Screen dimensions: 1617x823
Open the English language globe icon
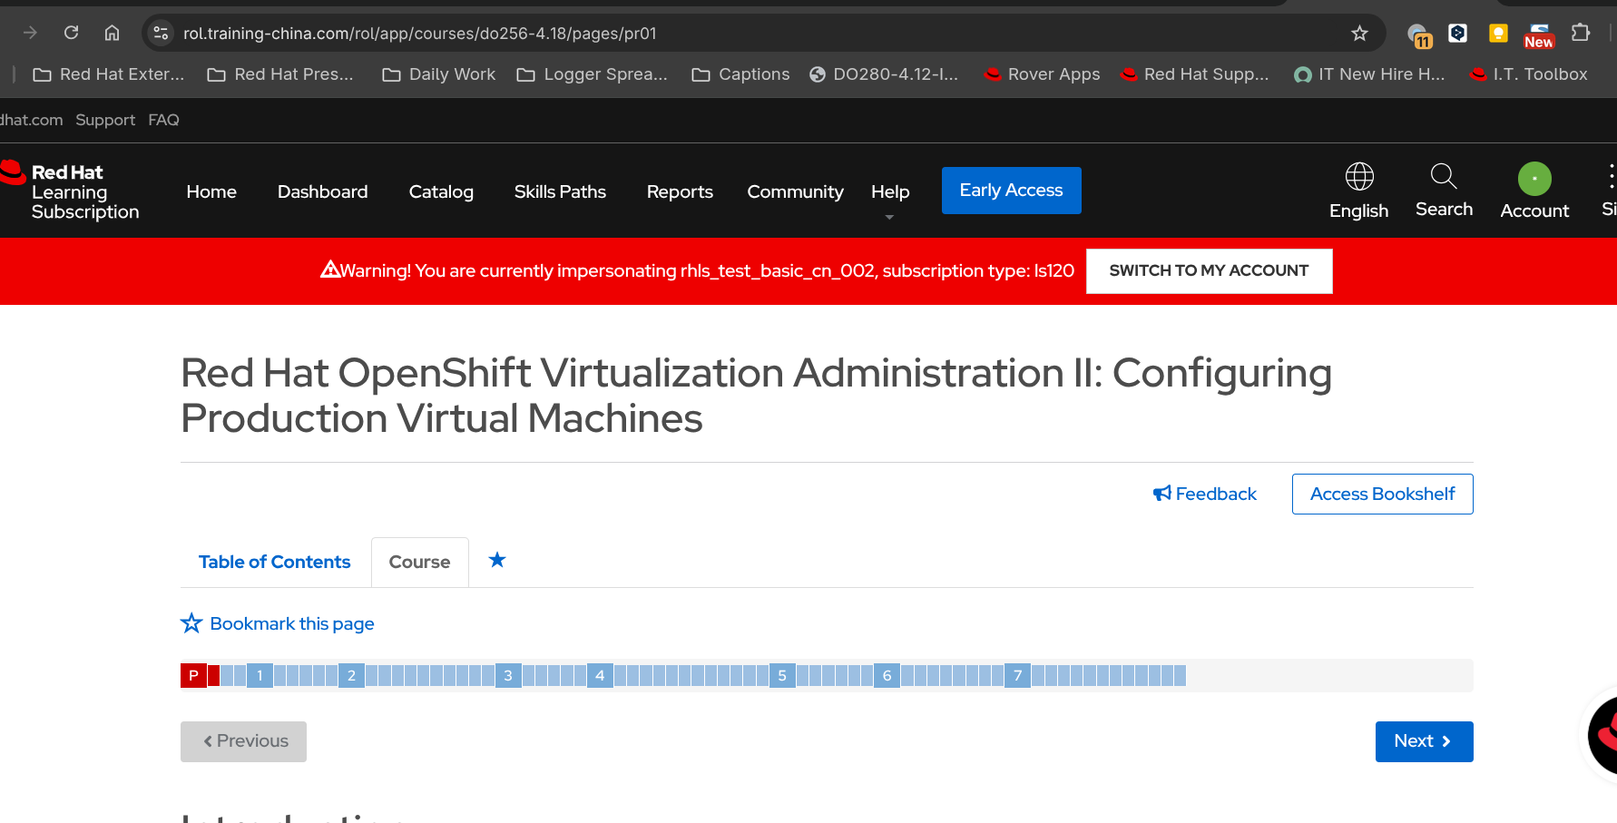(1358, 177)
